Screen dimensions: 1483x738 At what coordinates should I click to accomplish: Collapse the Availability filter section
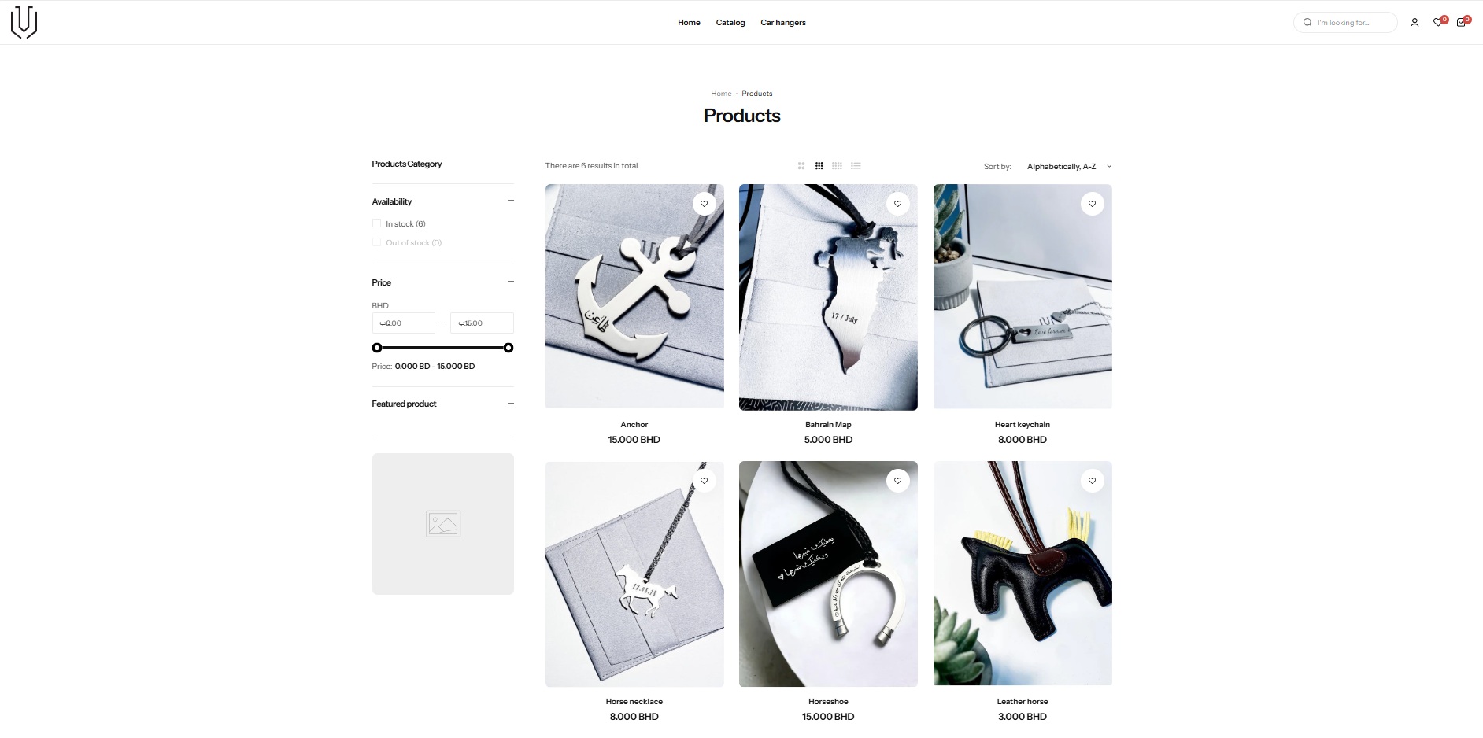511,201
